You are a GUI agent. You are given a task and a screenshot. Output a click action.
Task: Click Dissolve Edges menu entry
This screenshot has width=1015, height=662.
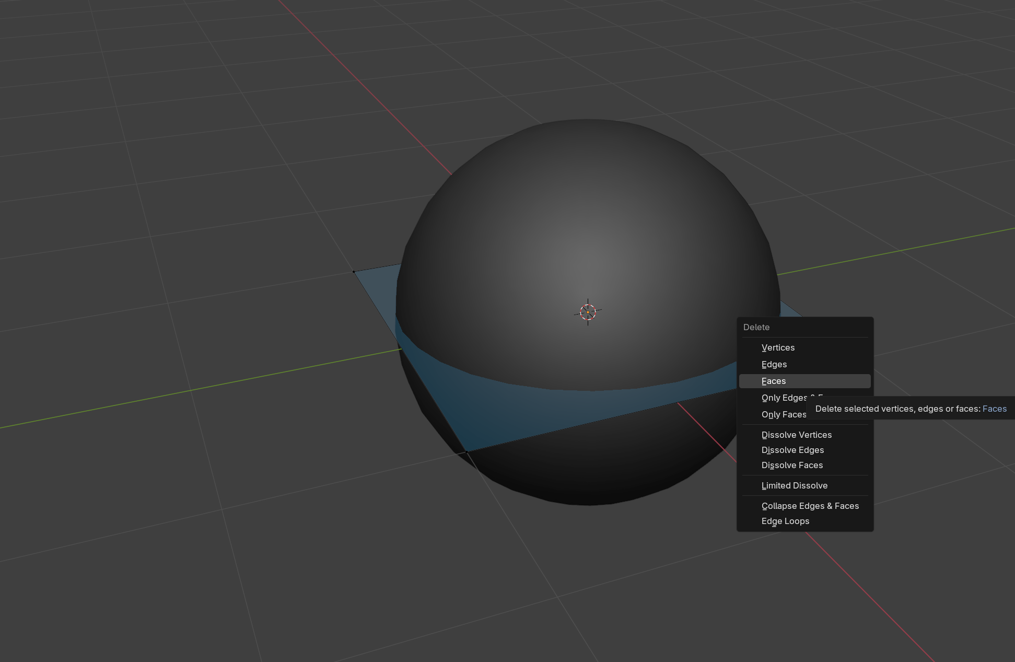pos(792,450)
